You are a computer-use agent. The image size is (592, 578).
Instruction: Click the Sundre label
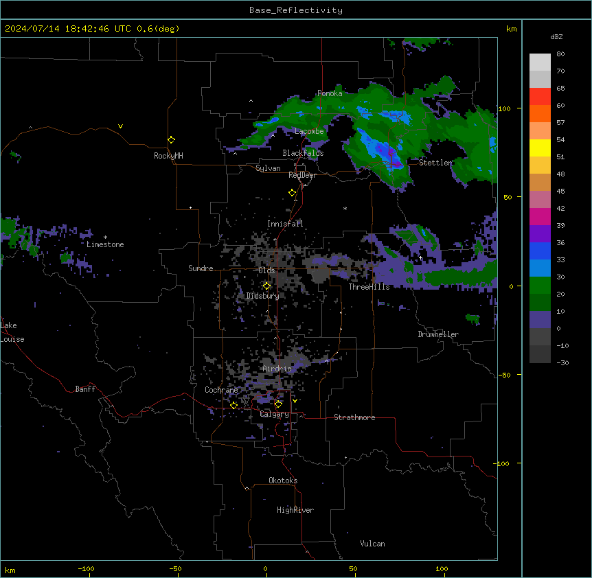[201, 268]
